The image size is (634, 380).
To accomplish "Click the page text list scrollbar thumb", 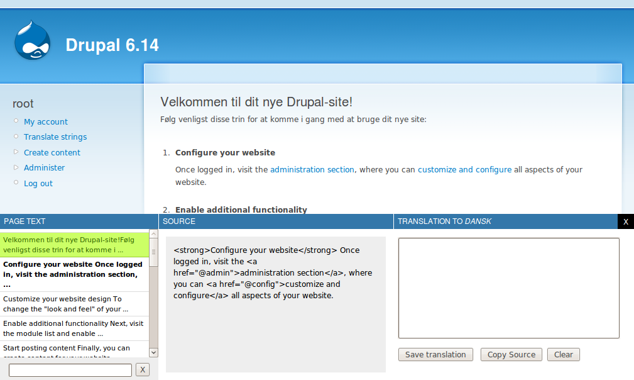I will [x=154, y=252].
